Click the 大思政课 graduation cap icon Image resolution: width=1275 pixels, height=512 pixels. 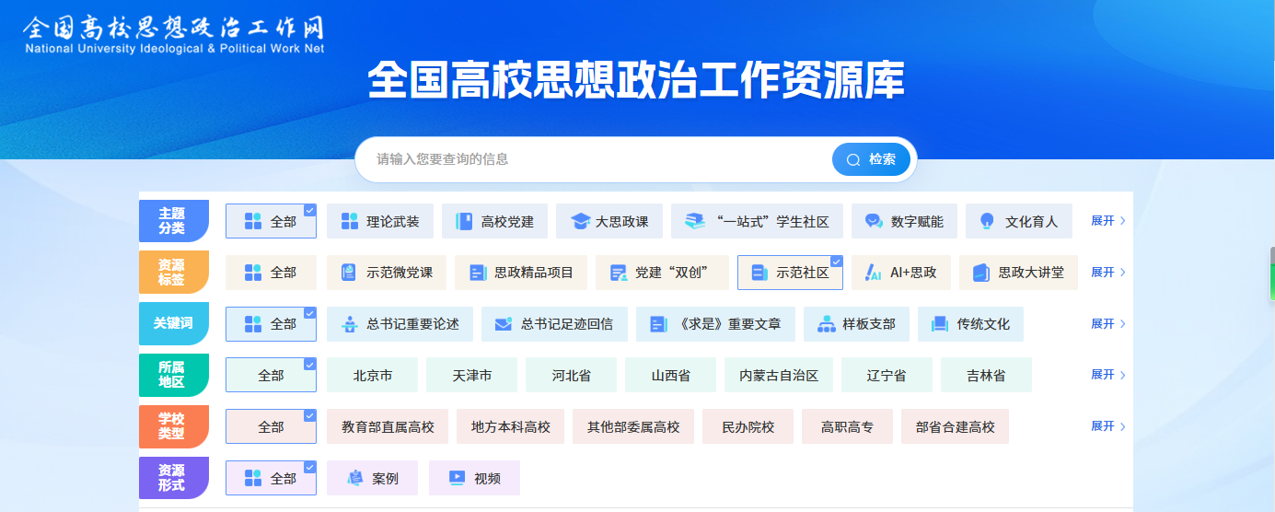579,221
